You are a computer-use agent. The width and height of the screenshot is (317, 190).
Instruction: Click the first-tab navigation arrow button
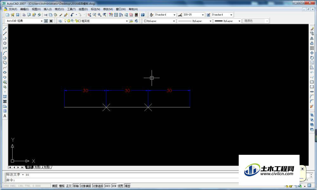10,167
